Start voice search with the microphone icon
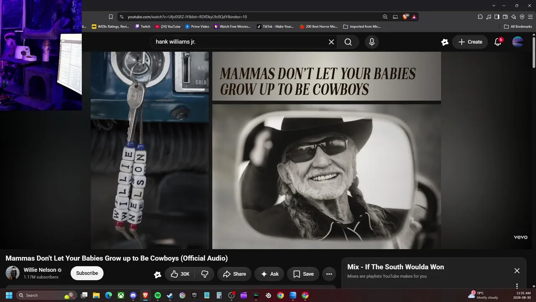The image size is (536, 302). pos(371,42)
